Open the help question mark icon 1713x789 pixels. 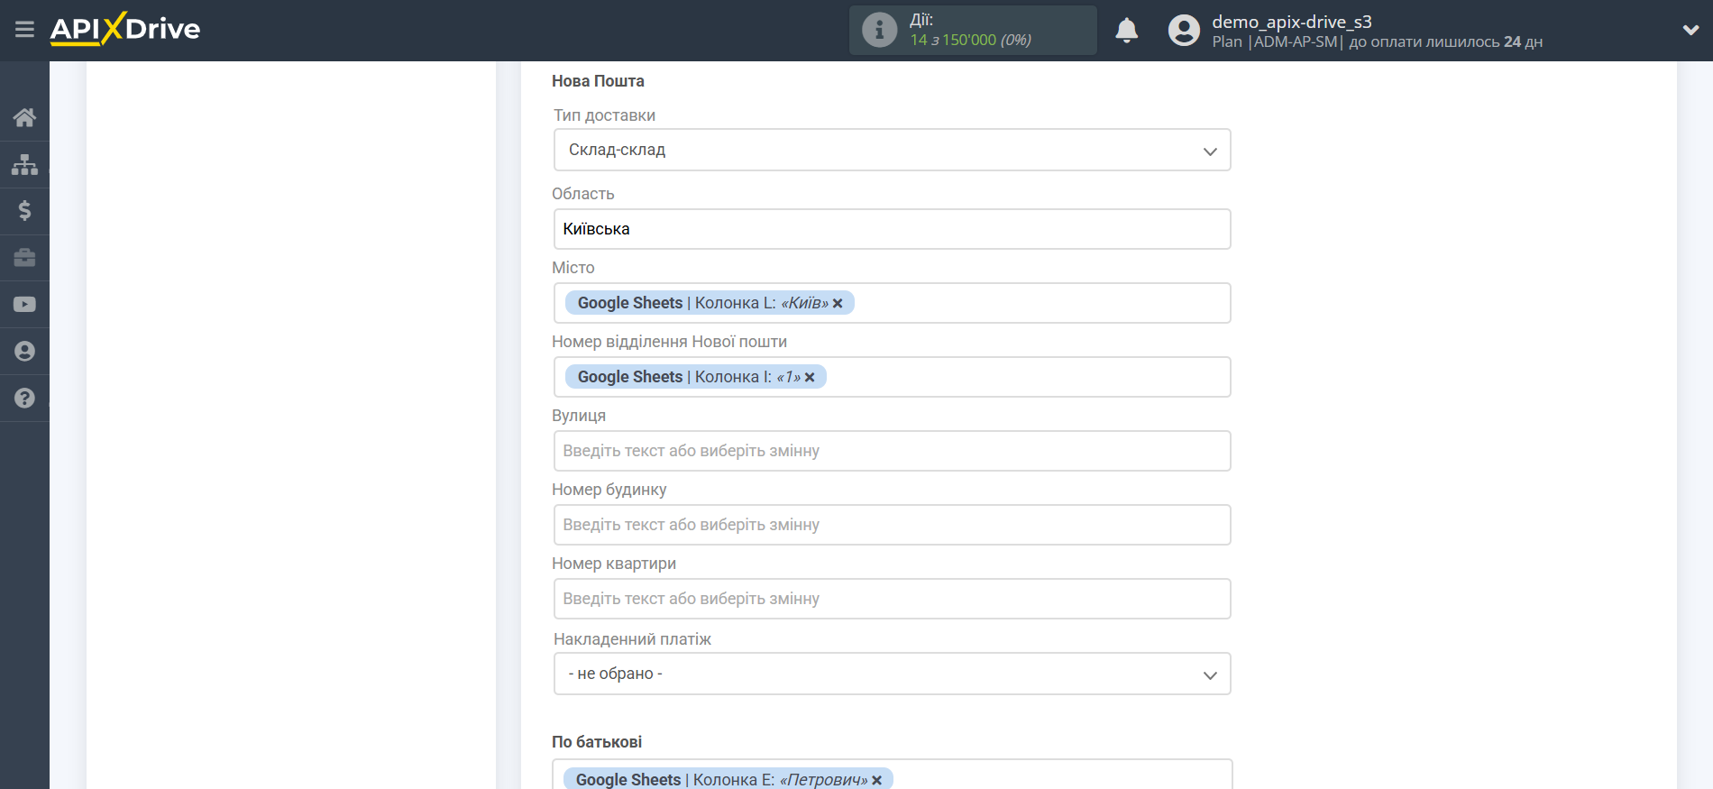[x=24, y=399]
